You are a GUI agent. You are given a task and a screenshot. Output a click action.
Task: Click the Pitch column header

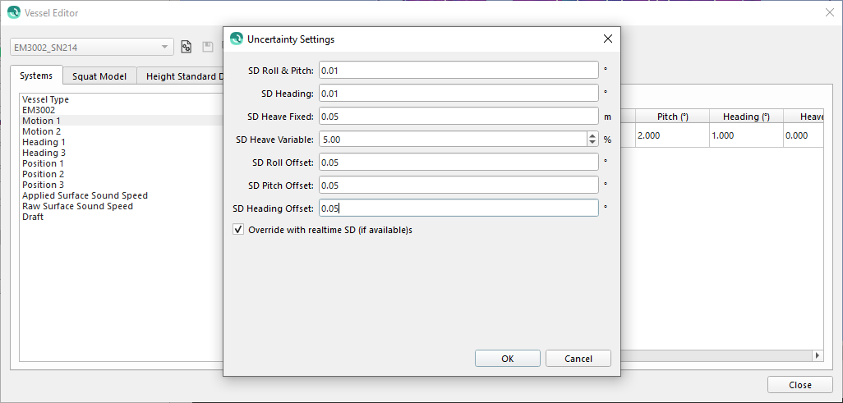(x=672, y=117)
